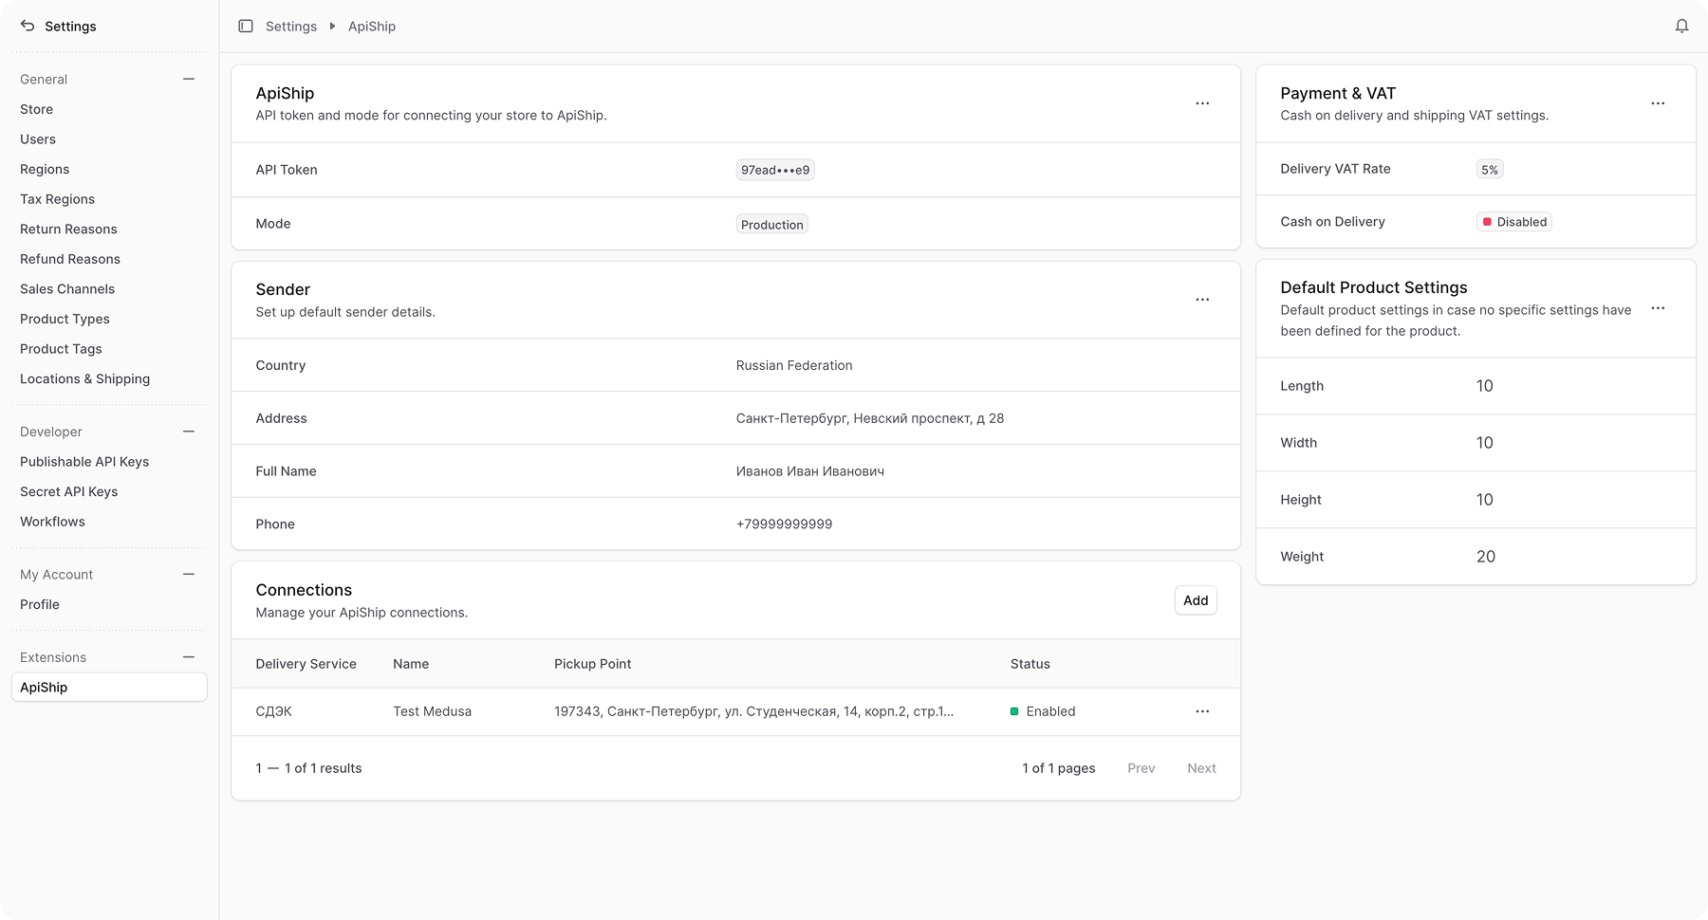The width and height of the screenshot is (1708, 920).
Task: Open the Sender card options menu
Action: point(1202,299)
